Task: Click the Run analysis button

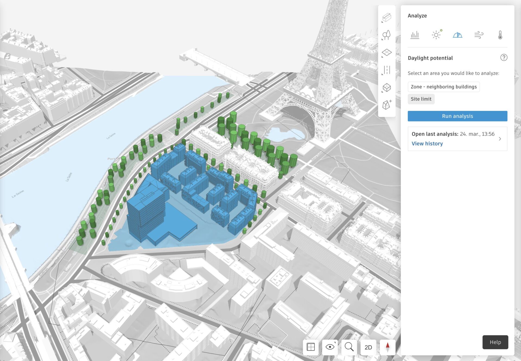Action: click(458, 116)
